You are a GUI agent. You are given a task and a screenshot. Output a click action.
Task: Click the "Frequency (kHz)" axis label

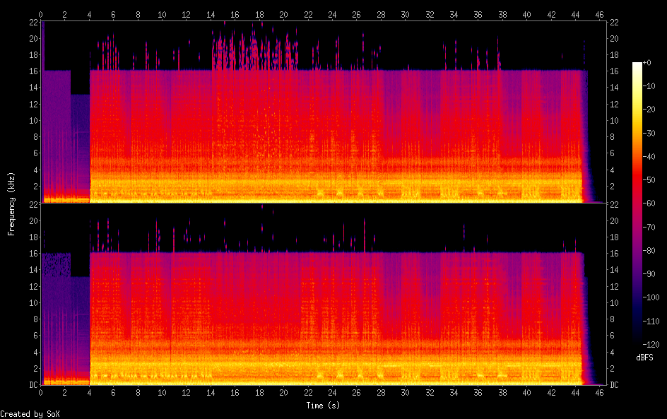(x=11, y=203)
